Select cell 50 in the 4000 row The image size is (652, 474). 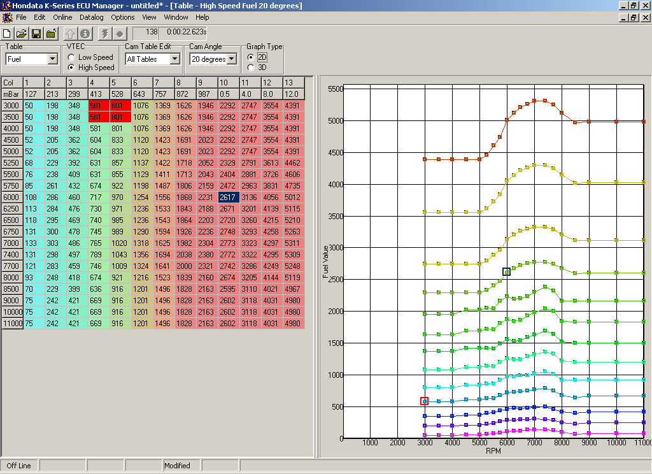point(34,129)
